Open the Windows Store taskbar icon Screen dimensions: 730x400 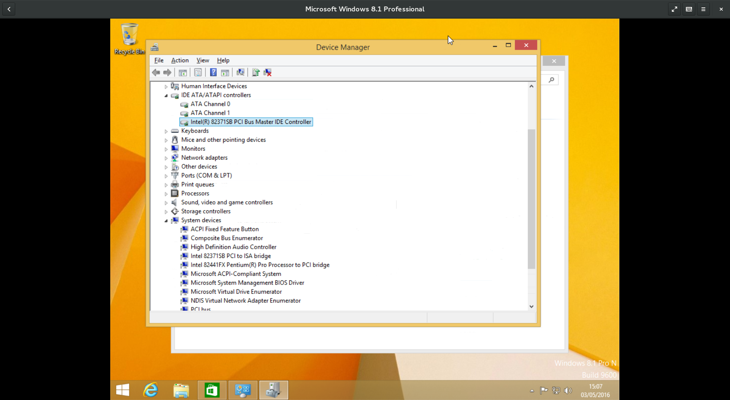coord(212,390)
